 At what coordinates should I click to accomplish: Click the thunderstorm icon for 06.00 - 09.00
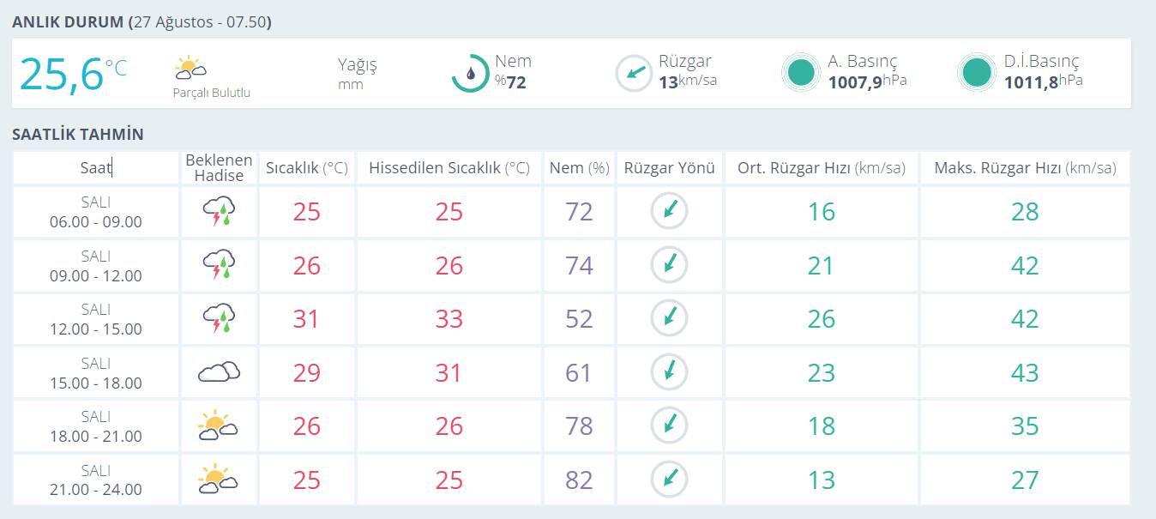coord(220,212)
